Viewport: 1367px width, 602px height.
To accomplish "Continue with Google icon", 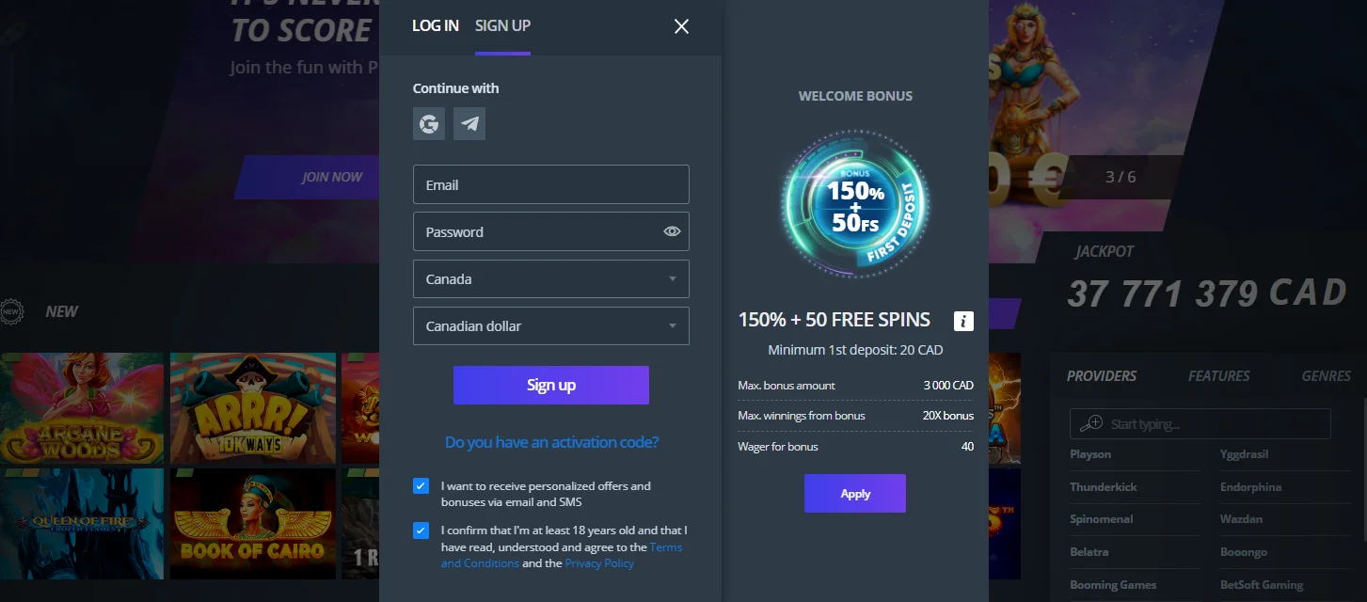I will coord(429,124).
